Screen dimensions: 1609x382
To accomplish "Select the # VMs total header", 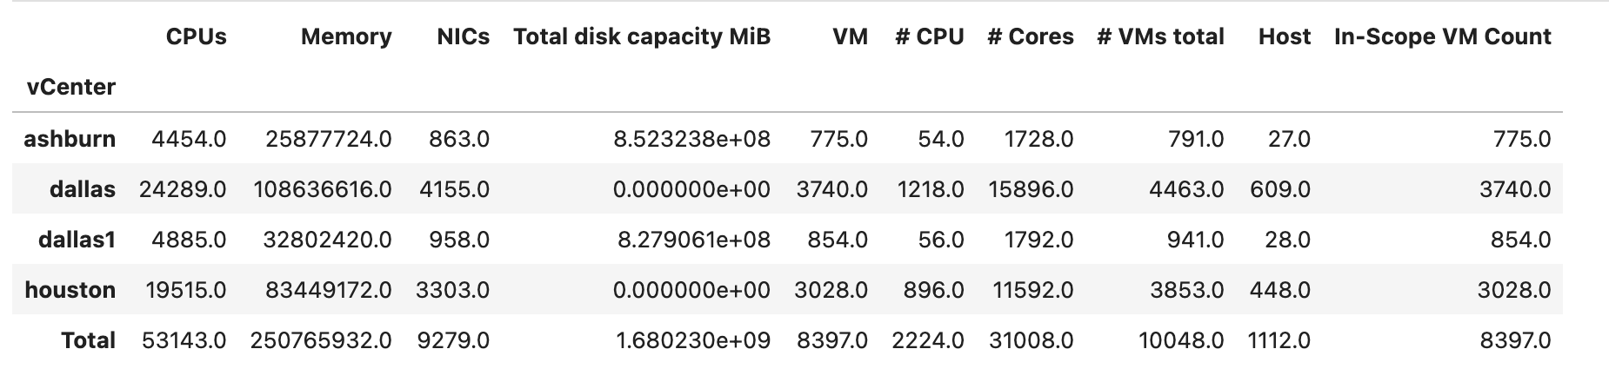I will pyautogui.click(x=1160, y=36).
